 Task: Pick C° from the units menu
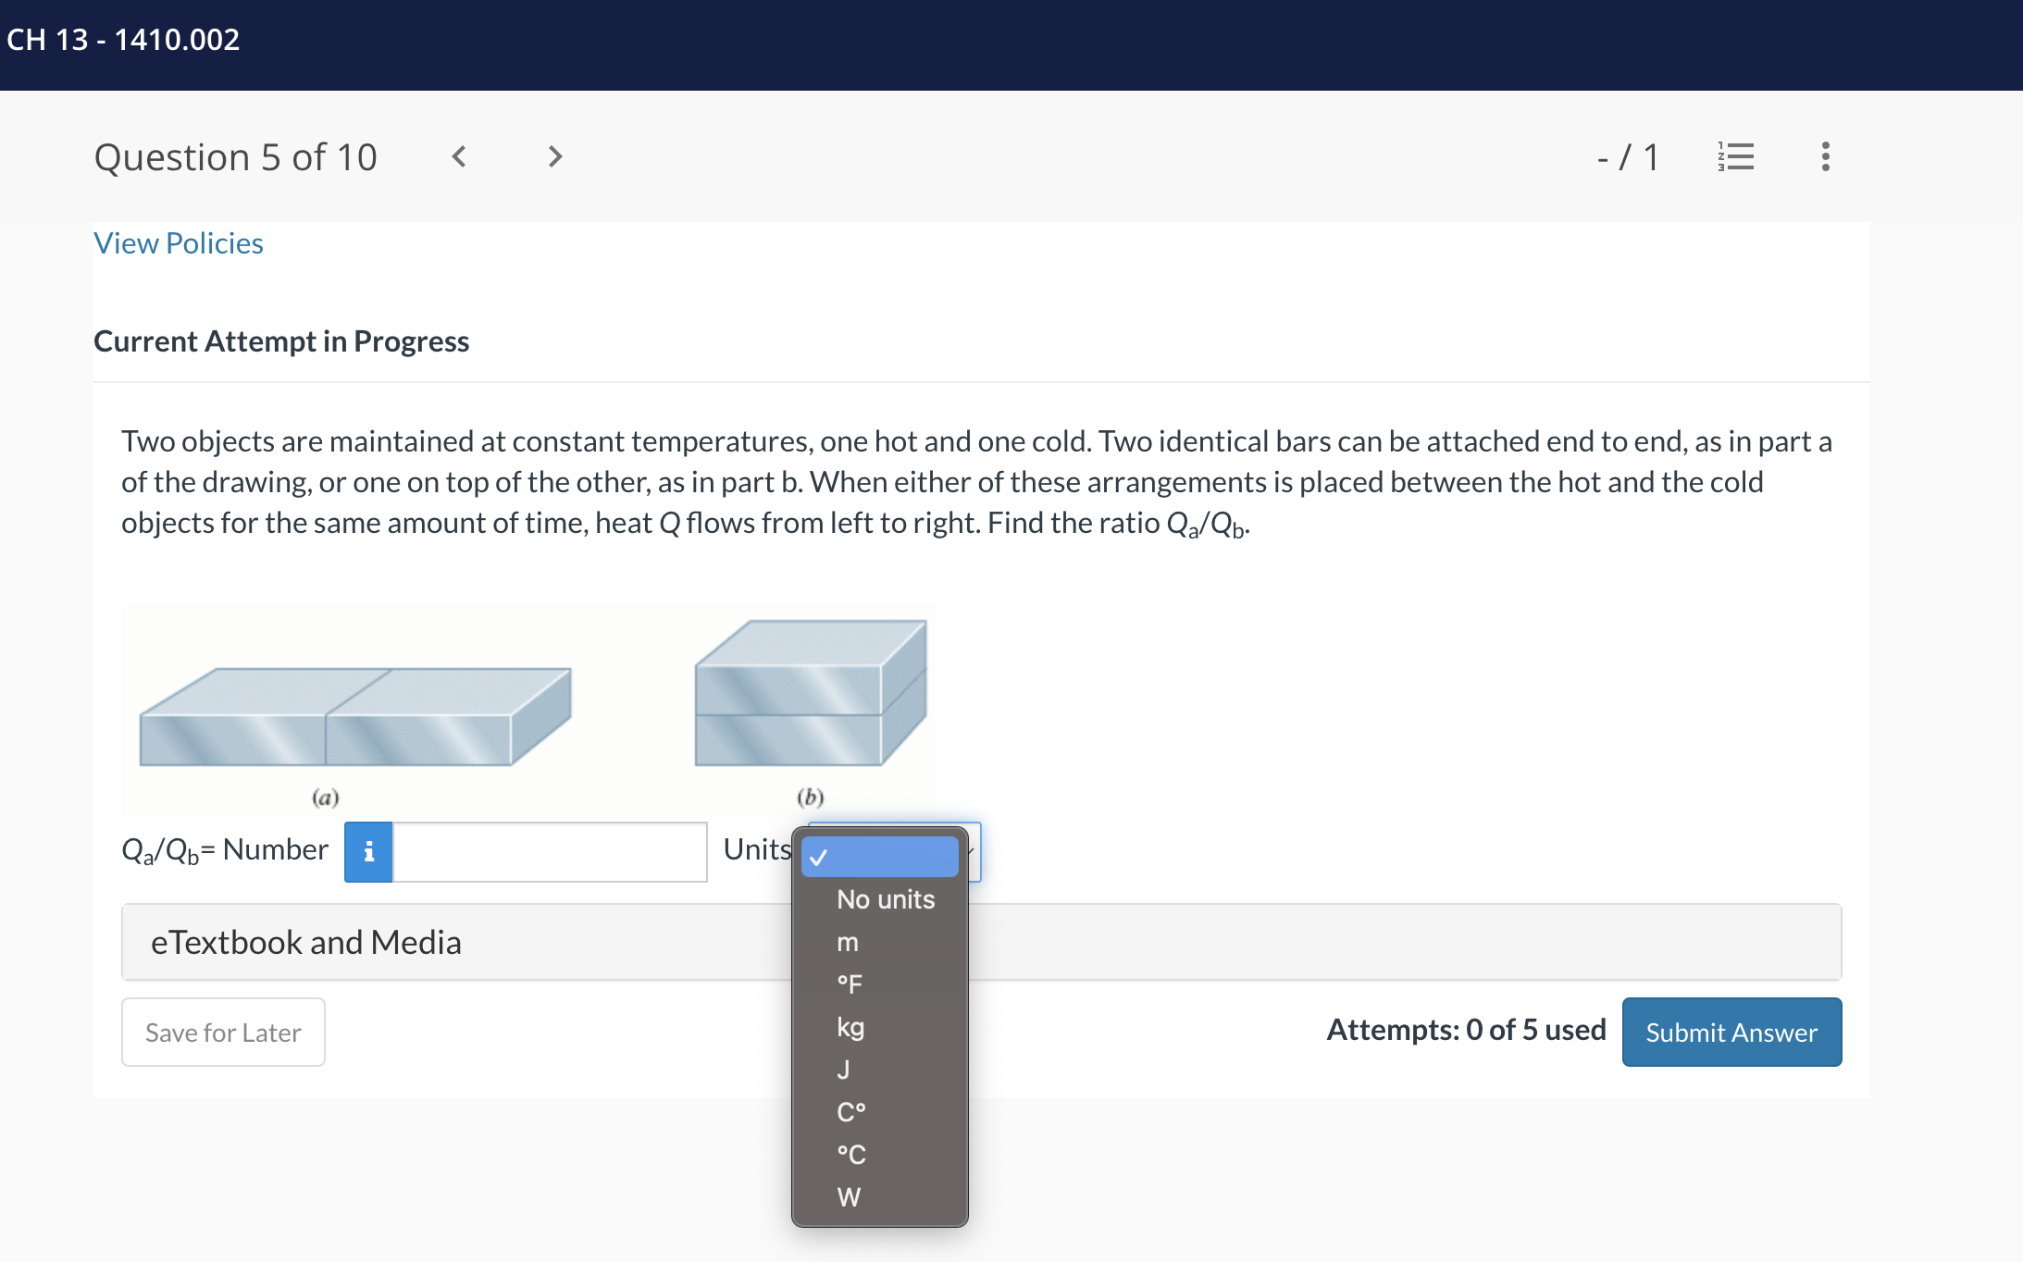(x=851, y=1112)
